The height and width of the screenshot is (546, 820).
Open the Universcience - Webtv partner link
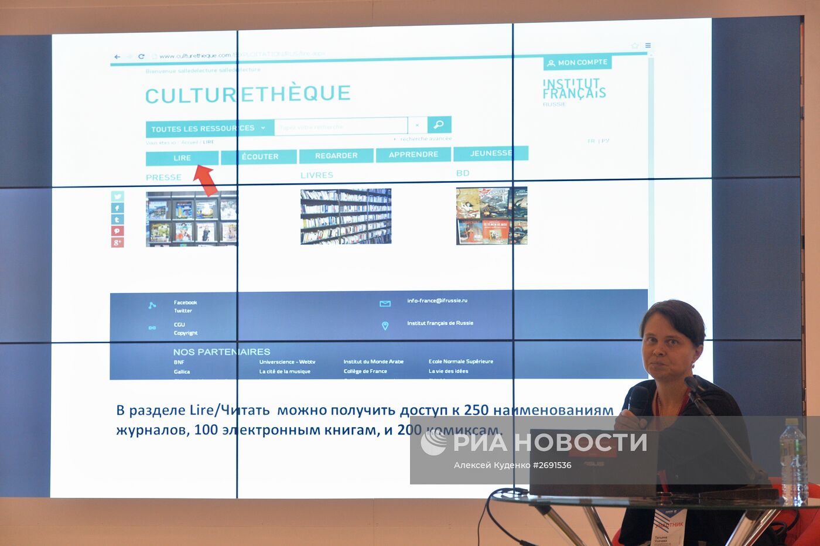[287, 362]
